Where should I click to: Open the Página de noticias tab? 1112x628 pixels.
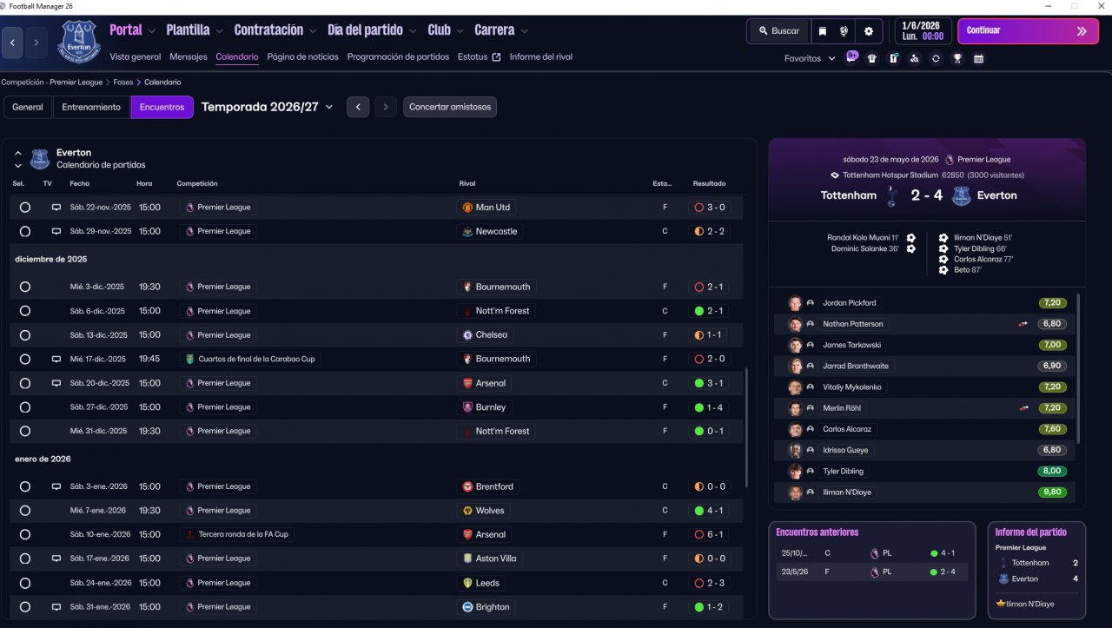[303, 57]
